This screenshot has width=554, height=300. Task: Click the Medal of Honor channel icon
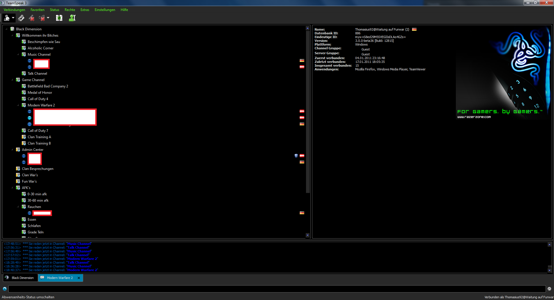[24, 92]
